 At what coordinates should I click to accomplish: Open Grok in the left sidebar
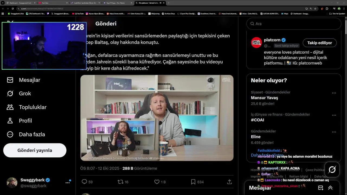(x=19, y=93)
